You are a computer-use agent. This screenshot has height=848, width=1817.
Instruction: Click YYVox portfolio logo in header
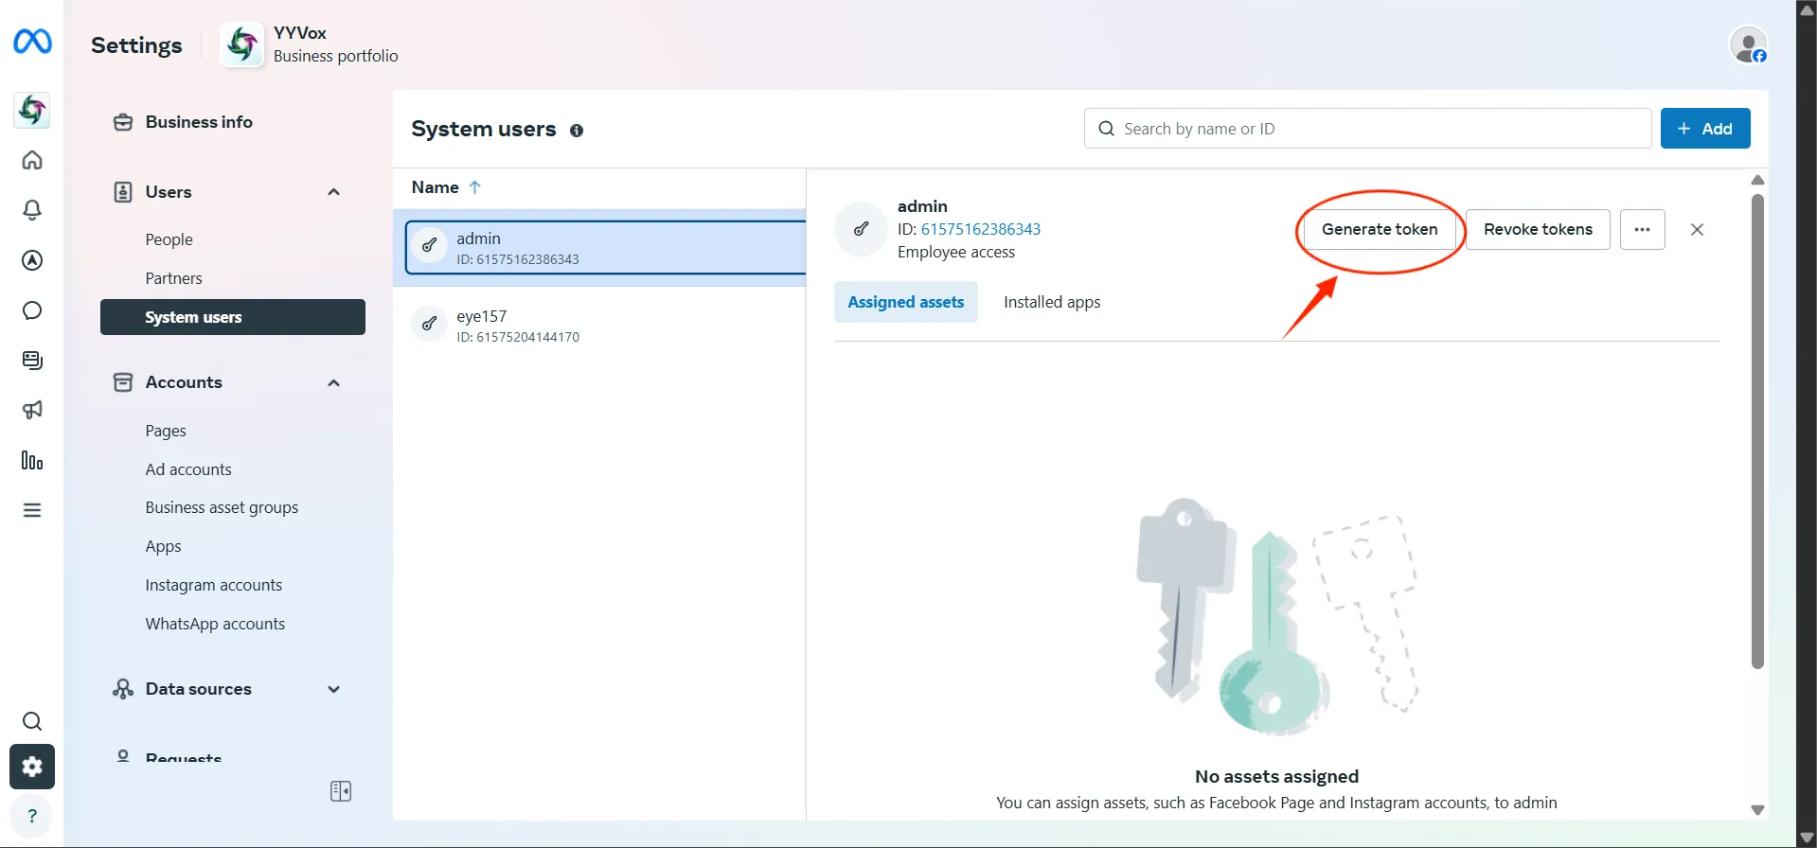click(242, 44)
